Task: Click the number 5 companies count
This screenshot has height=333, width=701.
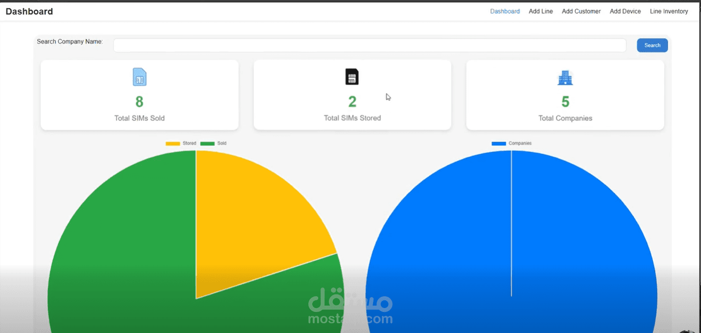Action: click(x=565, y=102)
